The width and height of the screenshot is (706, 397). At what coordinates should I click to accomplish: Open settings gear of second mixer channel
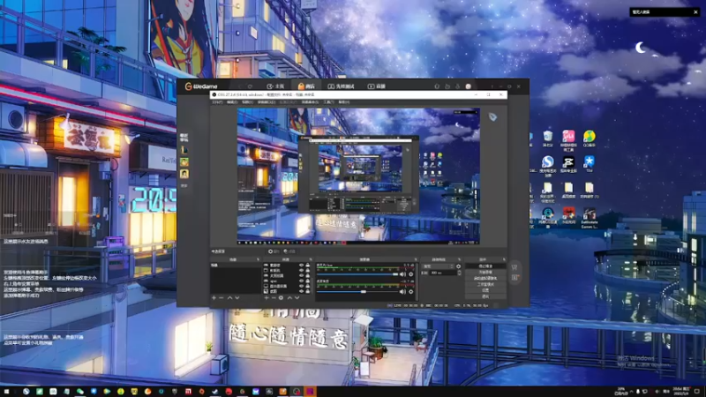click(411, 292)
